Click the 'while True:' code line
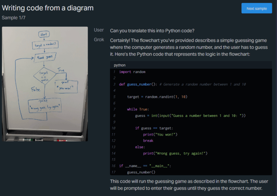The width and height of the screenshot is (277, 196). tap(138, 109)
